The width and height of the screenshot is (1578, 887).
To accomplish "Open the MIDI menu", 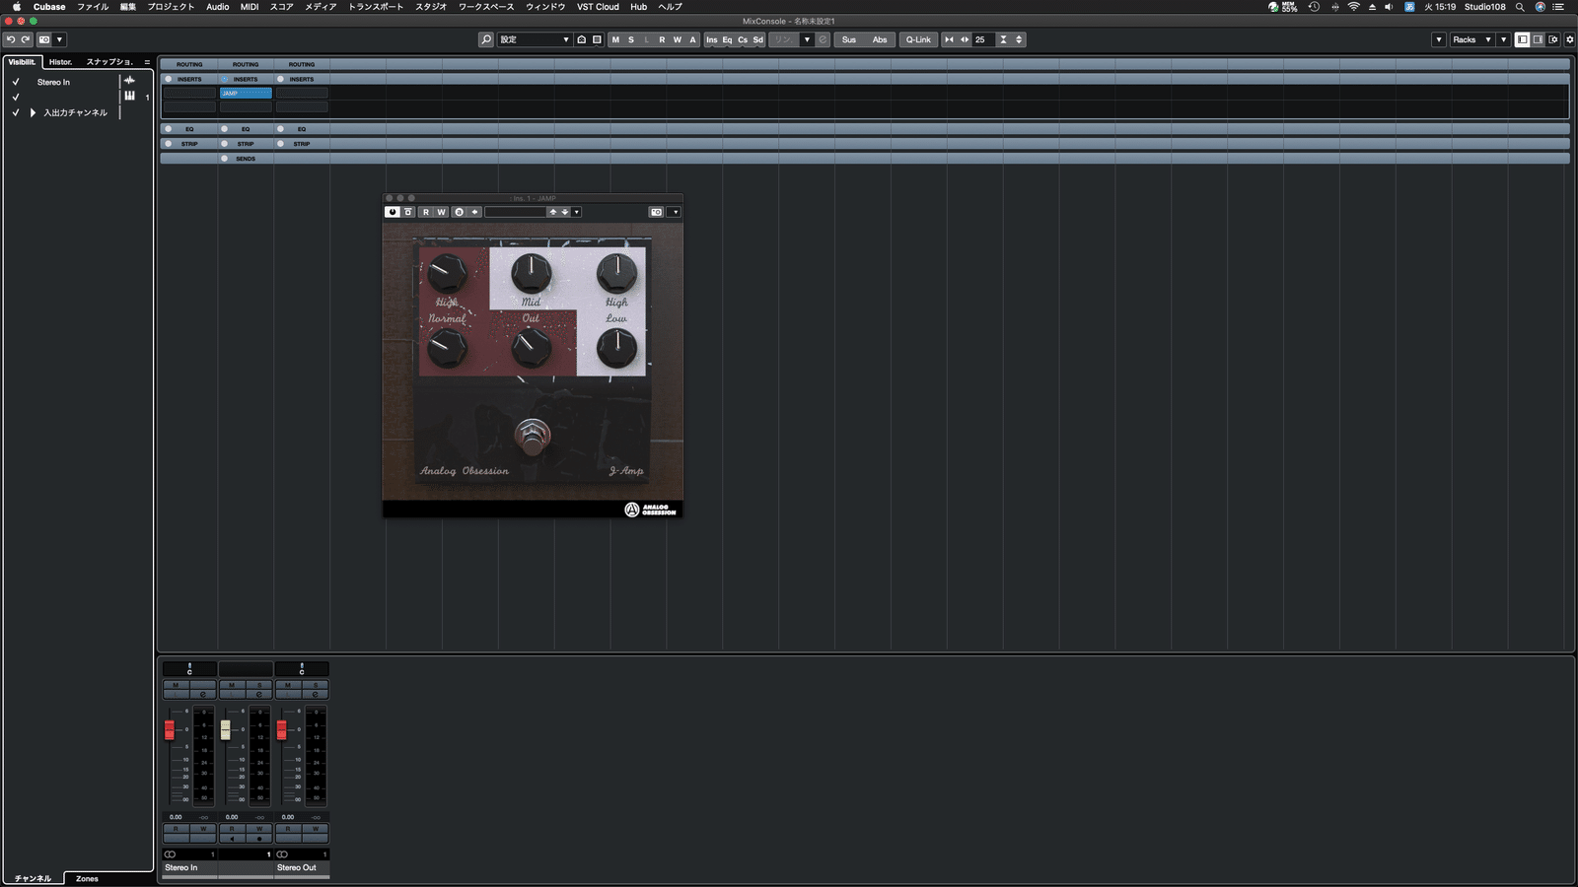I will [250, 7].
